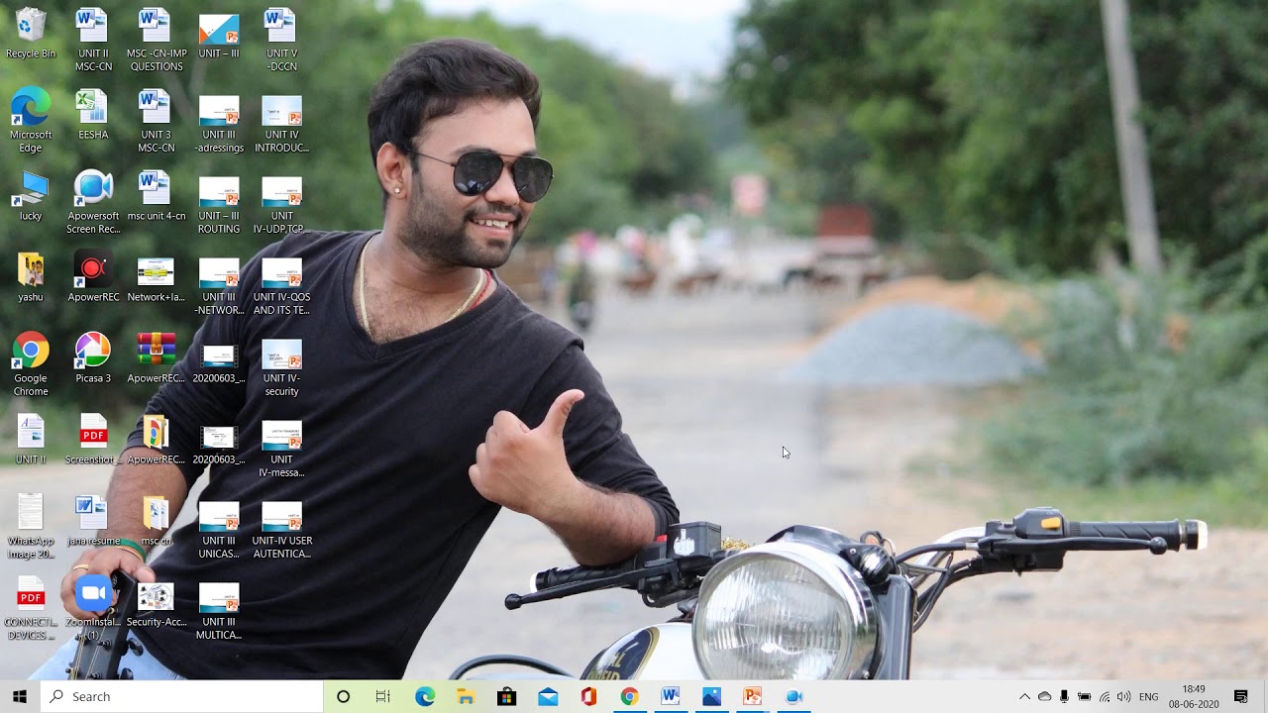
Task: Switch to PowerPoint in the taskbar
Action: tap(753, 697)
